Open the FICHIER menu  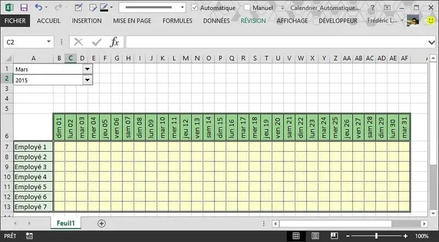[15, 21]
